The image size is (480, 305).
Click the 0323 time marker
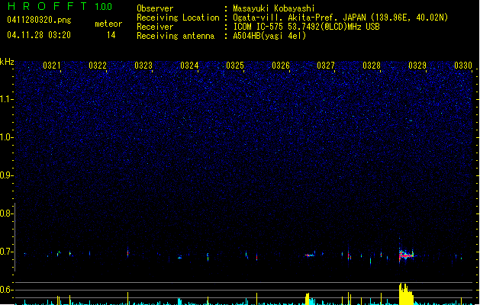(x=143, y=66)
